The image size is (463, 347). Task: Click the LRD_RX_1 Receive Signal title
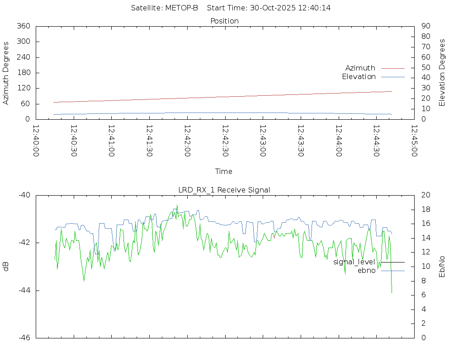click(x=224, y=190)
